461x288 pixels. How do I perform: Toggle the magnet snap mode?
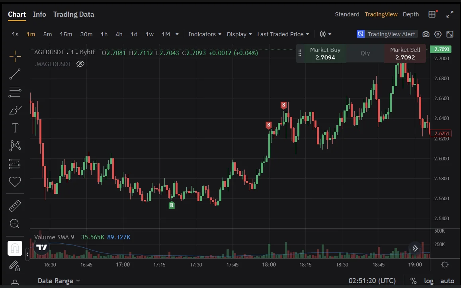pyautogui.click(x=15, y=249)
